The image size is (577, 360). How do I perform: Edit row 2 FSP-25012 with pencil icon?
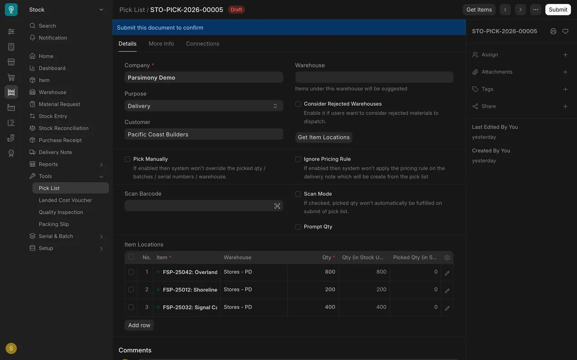pos(447,291)
